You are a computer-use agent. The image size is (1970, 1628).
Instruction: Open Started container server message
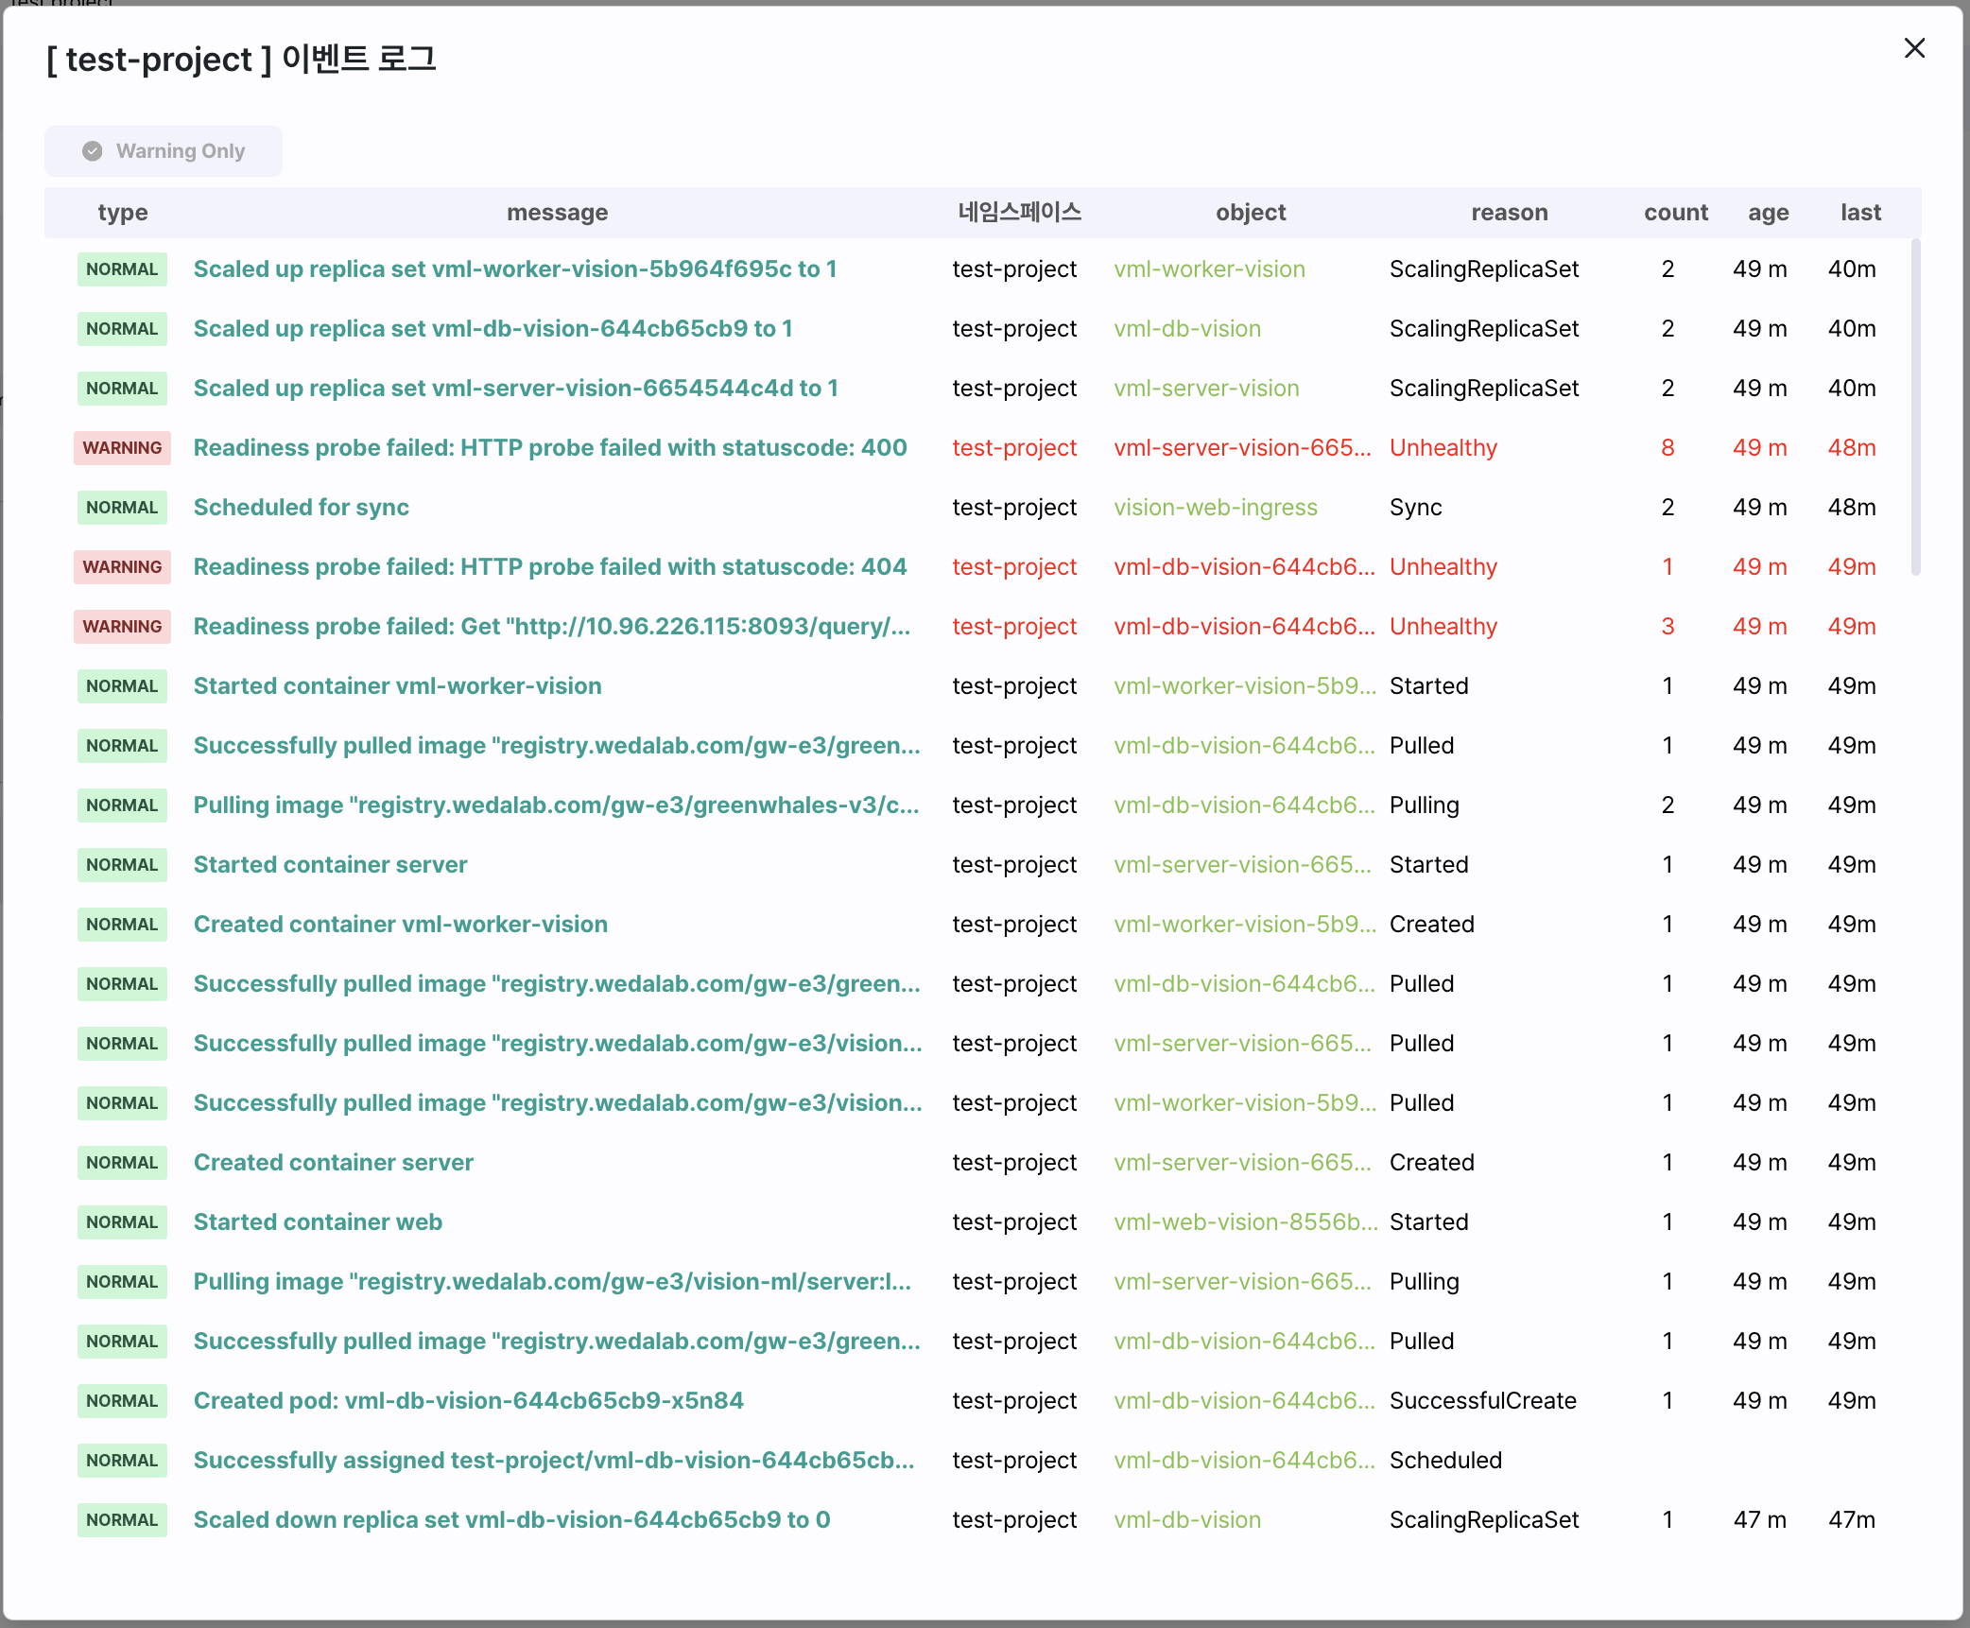click(331, 865)
